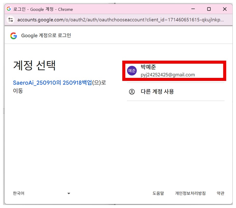Click the accounts.google.com URL address field
The width and height of the screenshot is (236, 208).
pos(120,20)
